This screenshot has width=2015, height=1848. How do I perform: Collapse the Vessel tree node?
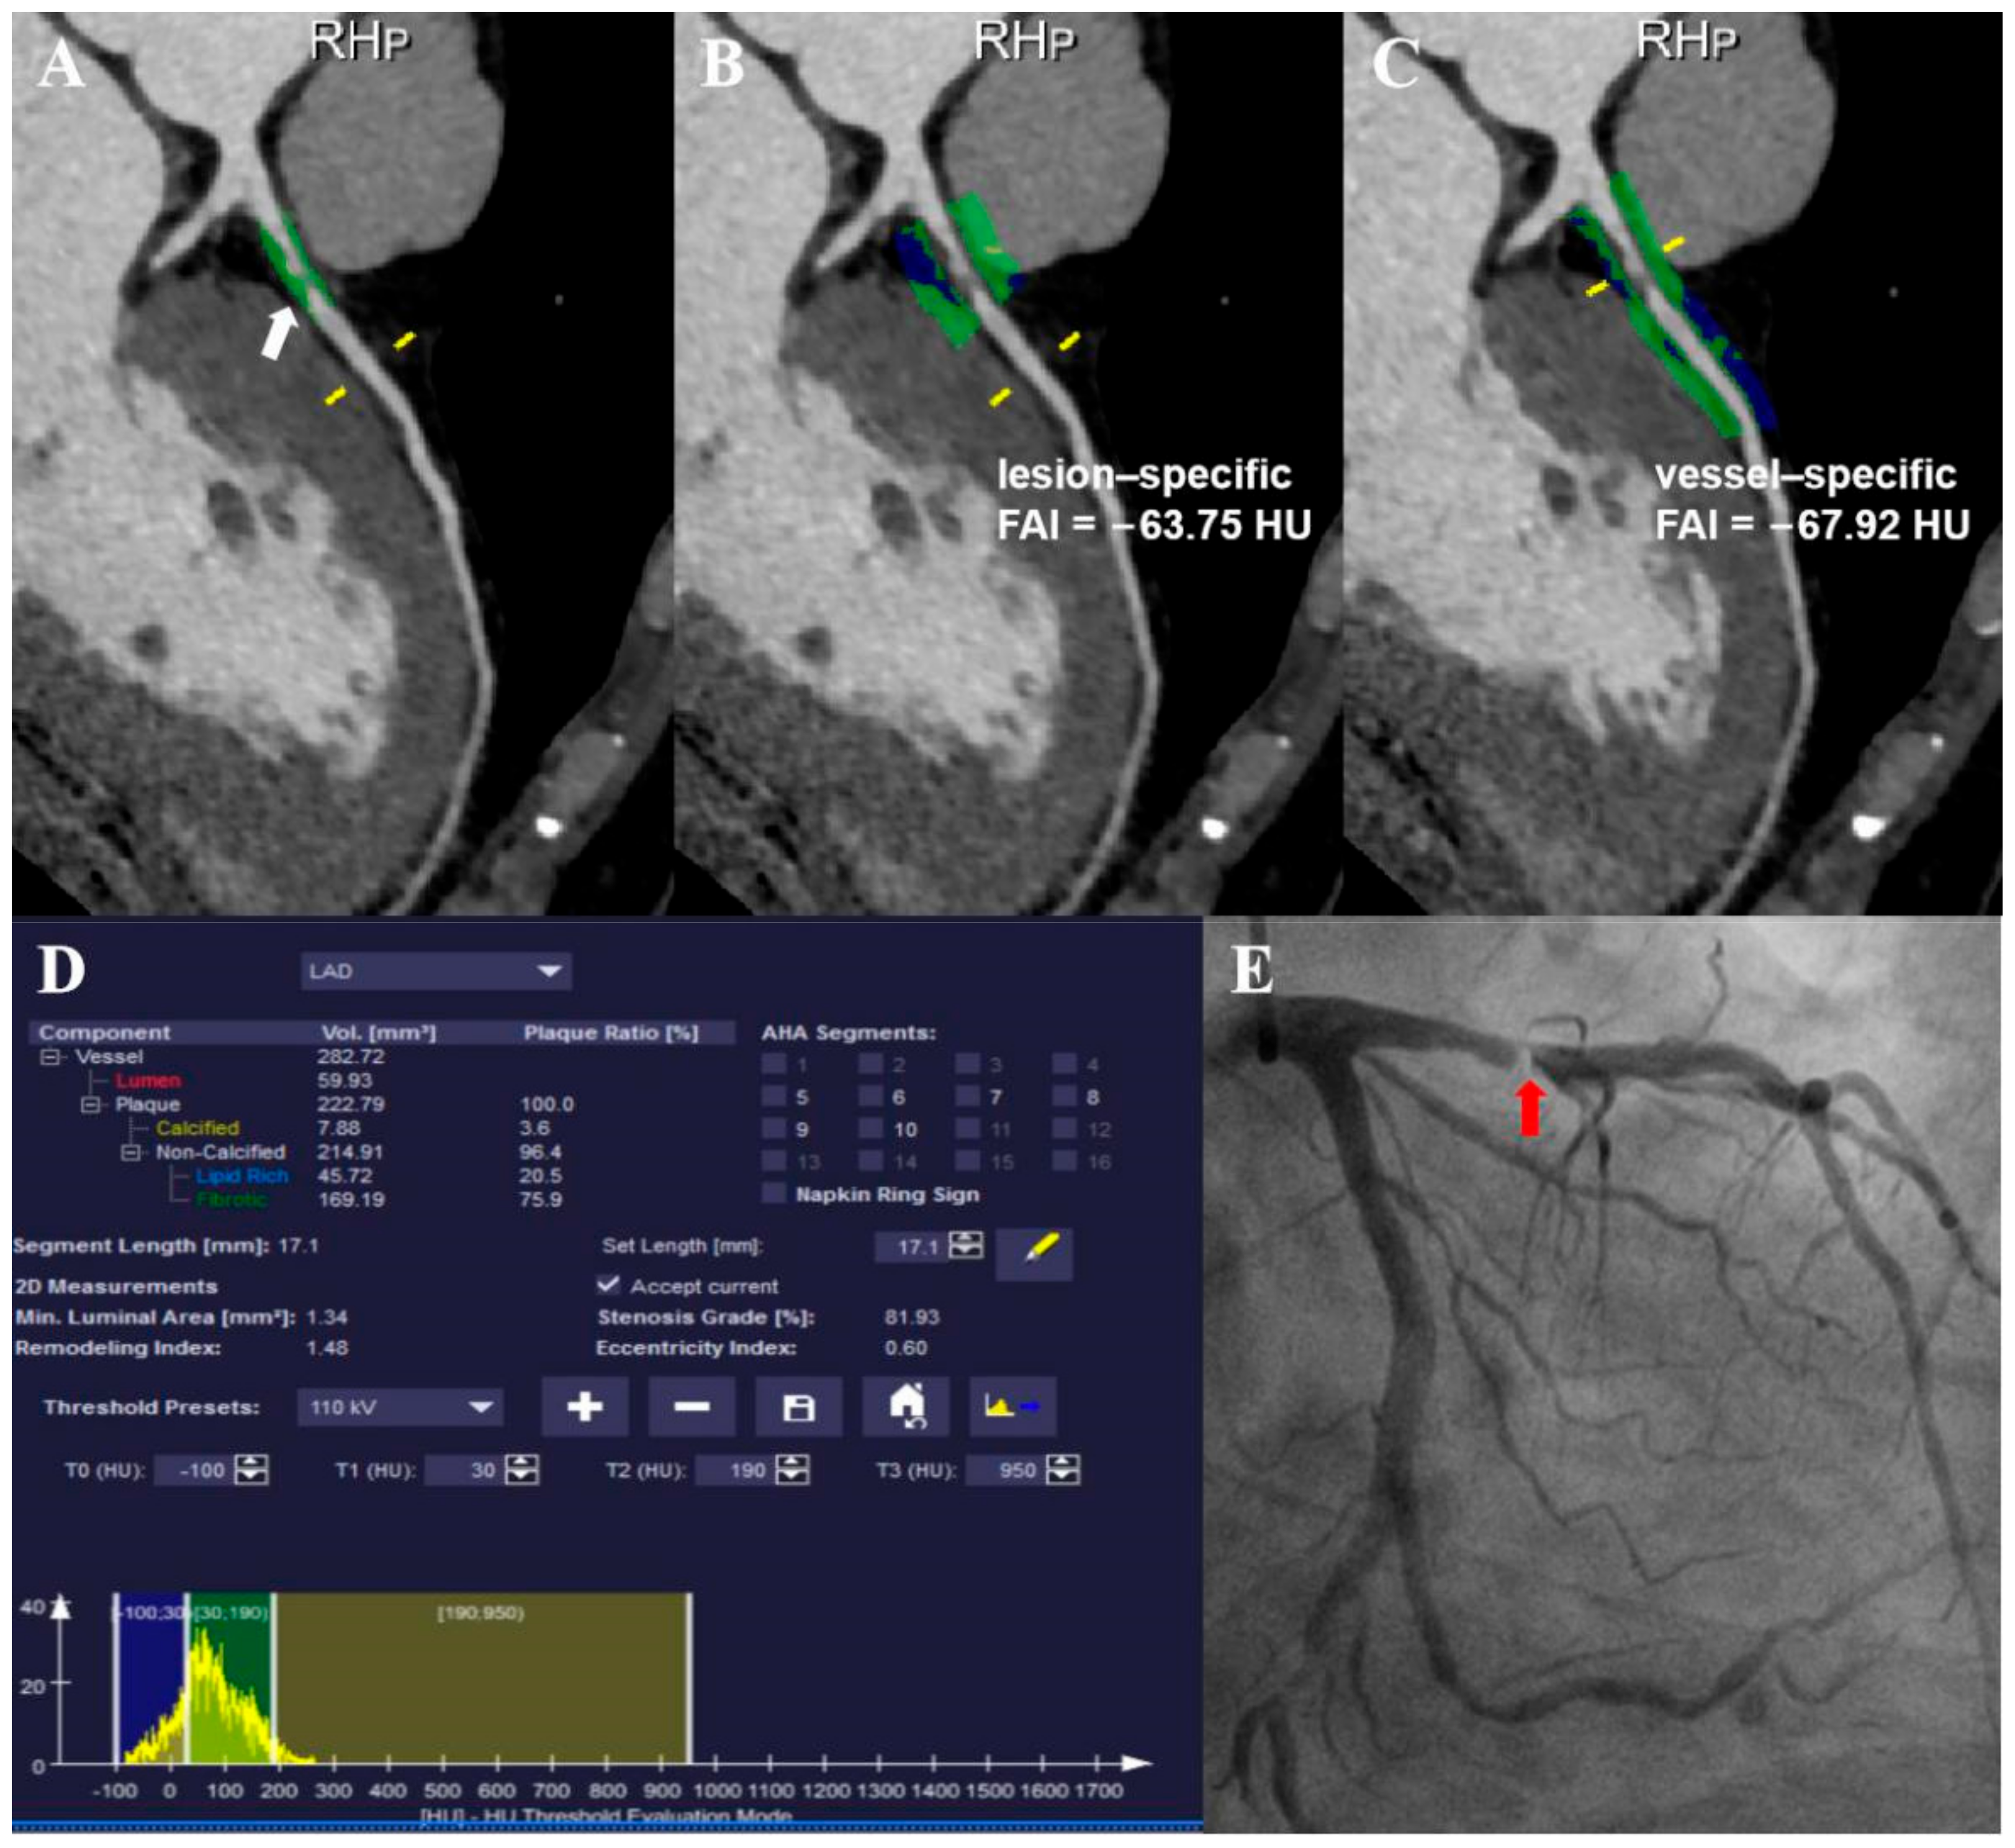click(x=49, y=1057)
